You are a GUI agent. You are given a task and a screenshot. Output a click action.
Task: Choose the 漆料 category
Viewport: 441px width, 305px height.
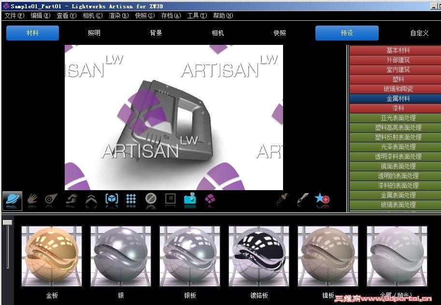(395, 108)
